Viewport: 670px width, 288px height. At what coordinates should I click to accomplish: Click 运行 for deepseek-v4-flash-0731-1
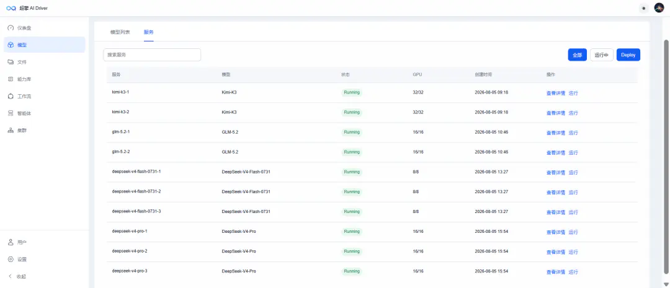click(x=573, y=172)
